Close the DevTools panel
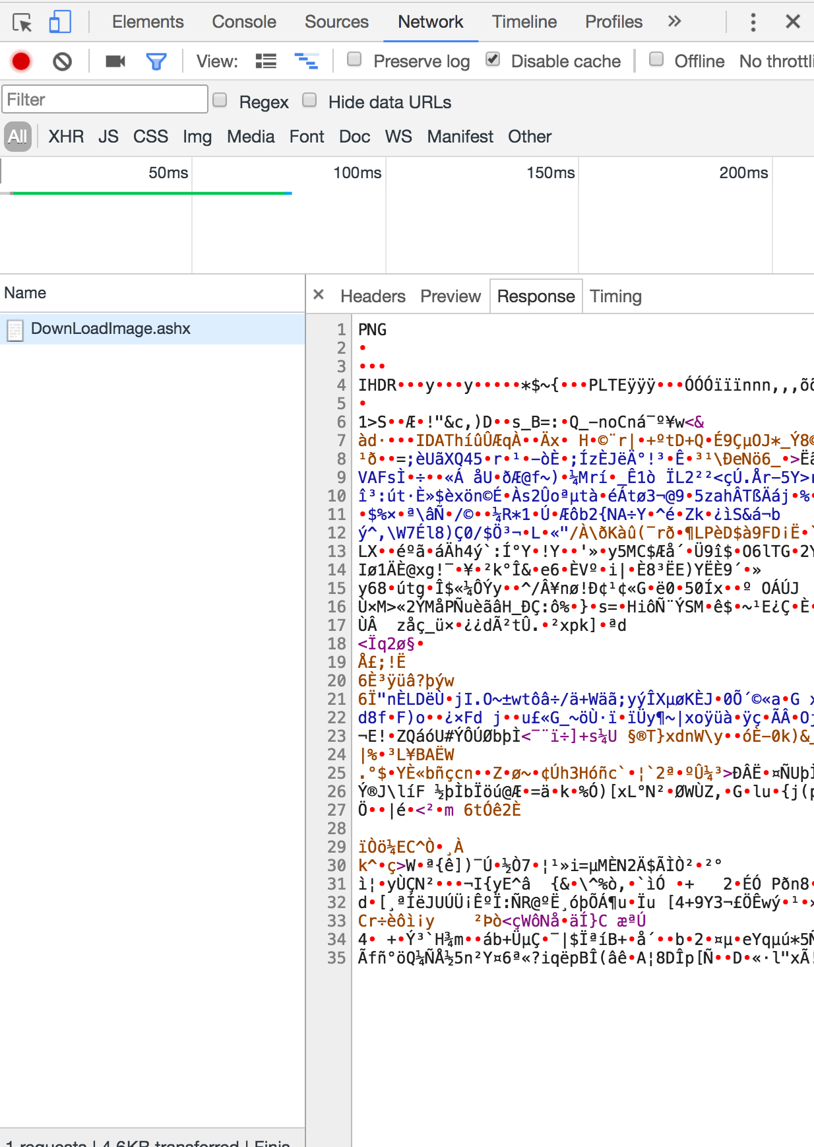814x1147 pixels. [x=793, y=22]
